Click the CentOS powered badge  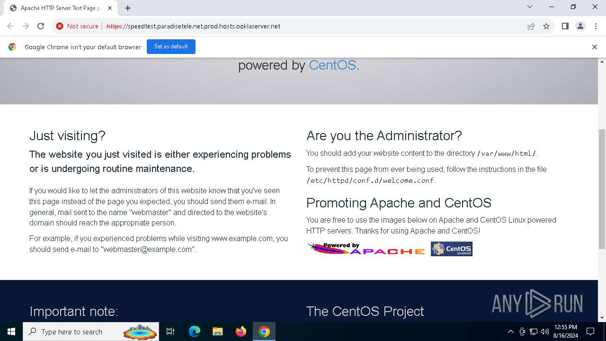[452, 249]
